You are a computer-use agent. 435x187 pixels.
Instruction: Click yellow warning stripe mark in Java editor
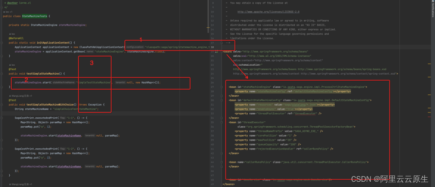point(208,27)
